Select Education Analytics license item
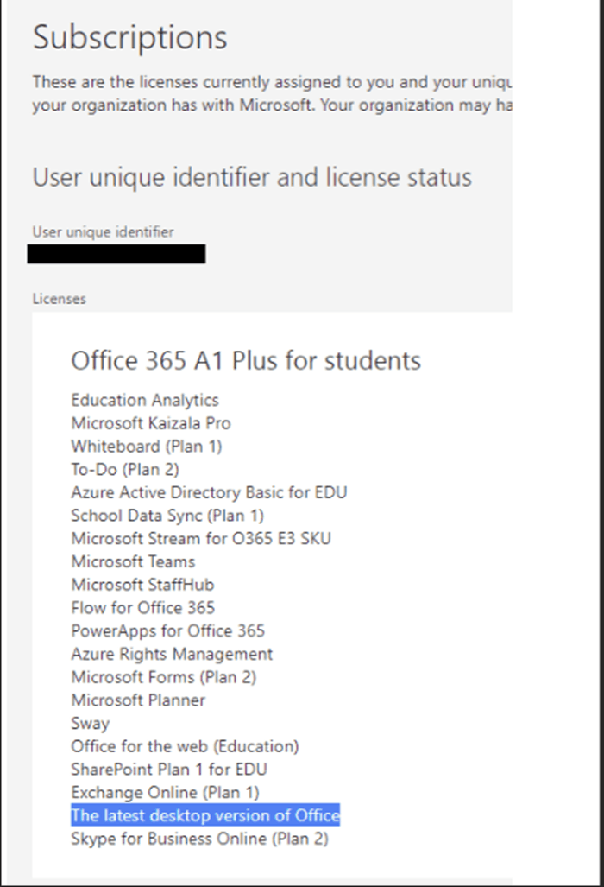The height and width of the screenshot is (887, 604). (x=145, y=401)
